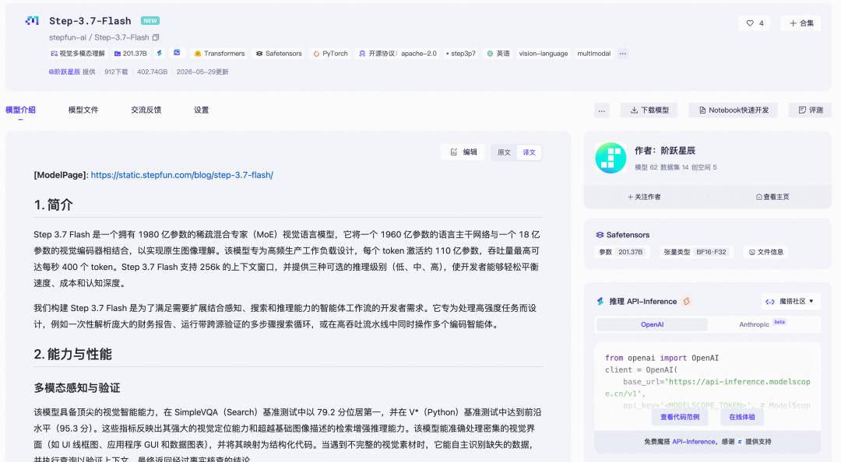Click the 多模态感知与验证 subheading
This screenshot has width=841, height=462.
[x=77, y=388]
